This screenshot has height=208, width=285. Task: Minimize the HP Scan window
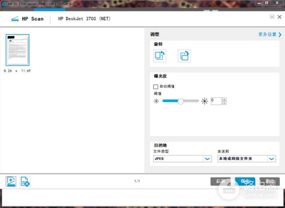[272, 17]
